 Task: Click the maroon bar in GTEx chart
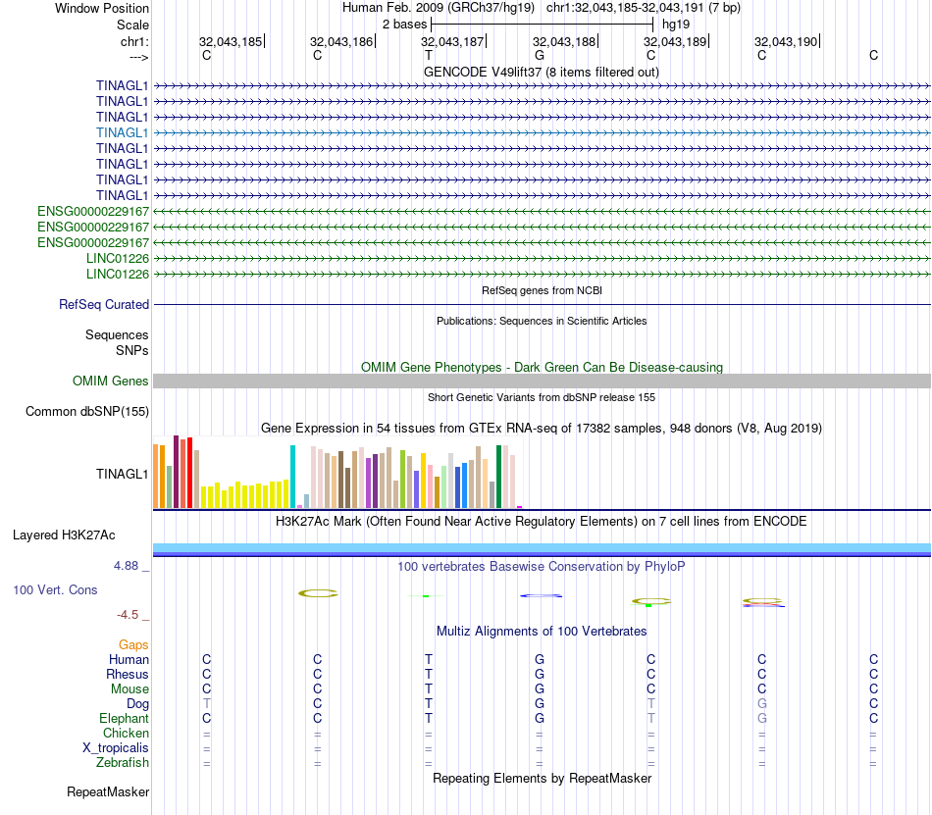click(x=176, y=472)
